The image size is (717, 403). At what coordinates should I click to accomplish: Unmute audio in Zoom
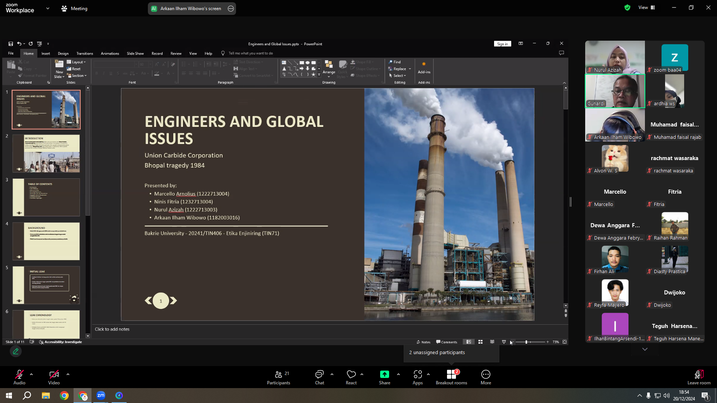(19, 377)
